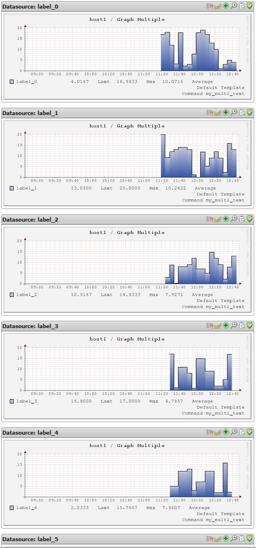Click the Max value 18.9833 in label_0 legend
Viewport: 256px width, 548px height.
[127, 81]
